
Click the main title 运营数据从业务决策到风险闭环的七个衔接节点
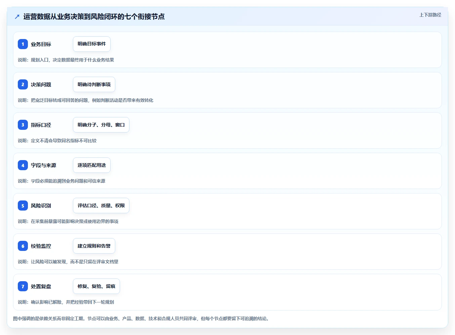point(94,16)
